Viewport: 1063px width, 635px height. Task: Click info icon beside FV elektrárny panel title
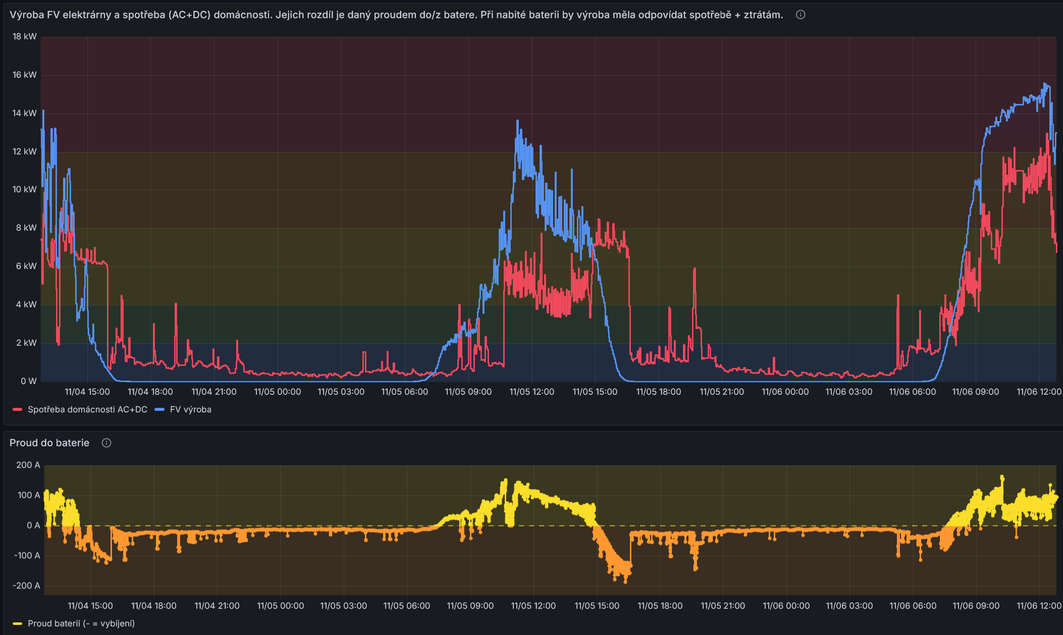801,15
